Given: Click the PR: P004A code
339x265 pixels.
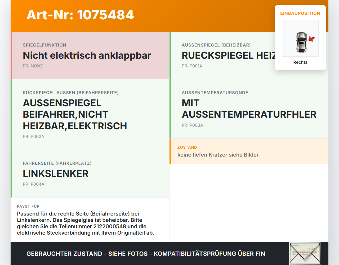Looking at the screenshot, I should pos(34,184).
